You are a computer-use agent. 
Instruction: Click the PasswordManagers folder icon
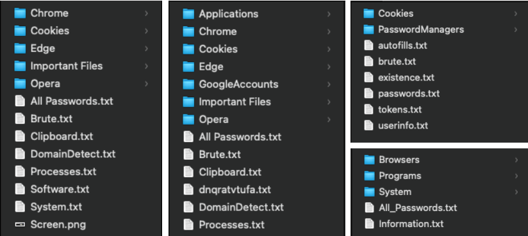(368, 29)
